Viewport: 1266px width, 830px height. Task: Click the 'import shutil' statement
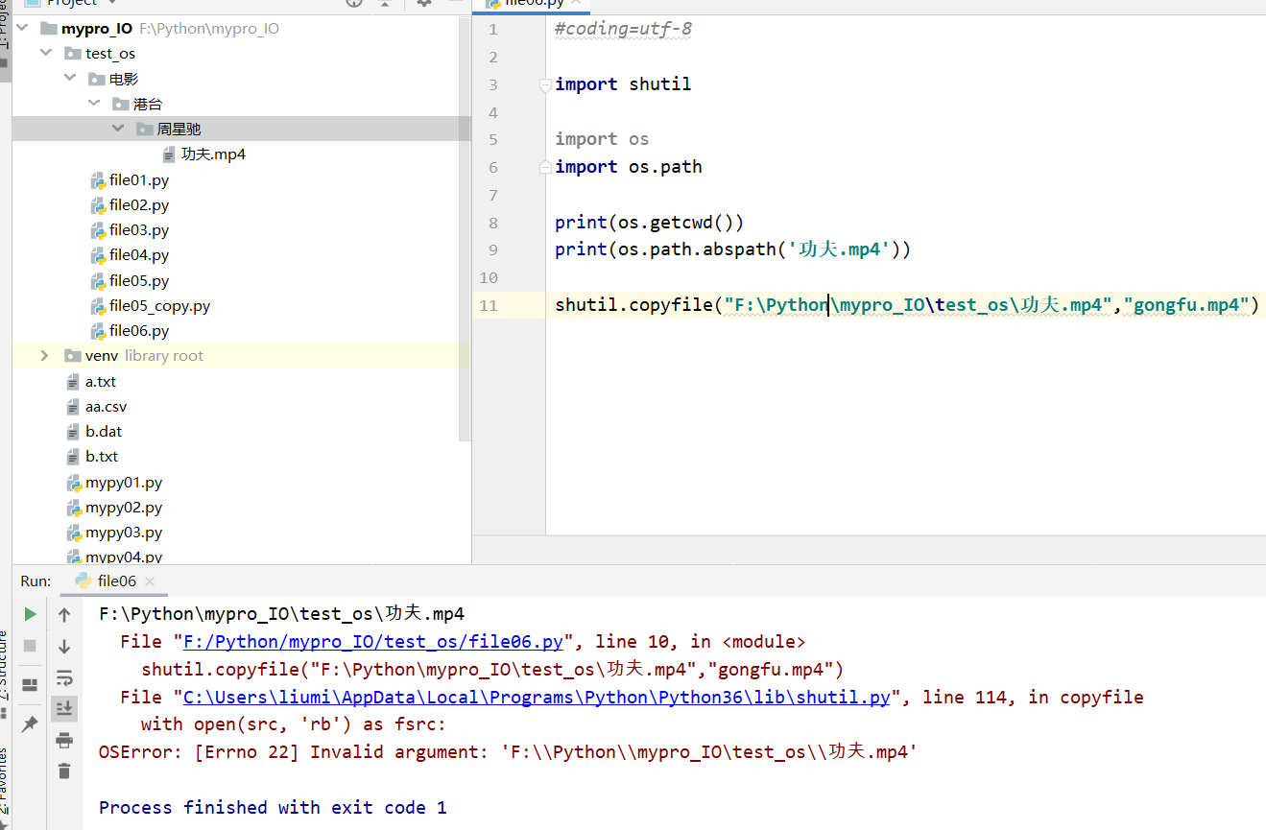pos(623,84)
